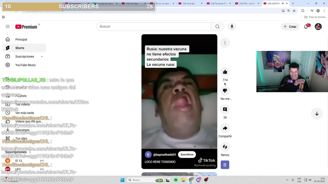Close the FIFA - YouTube tab
Screen dimensions: 328x184
tap(259, 4)
